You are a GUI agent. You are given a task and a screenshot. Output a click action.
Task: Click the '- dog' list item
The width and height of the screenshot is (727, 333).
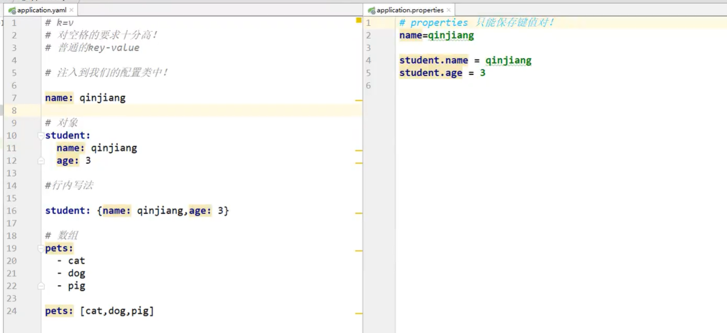[71, 273]
